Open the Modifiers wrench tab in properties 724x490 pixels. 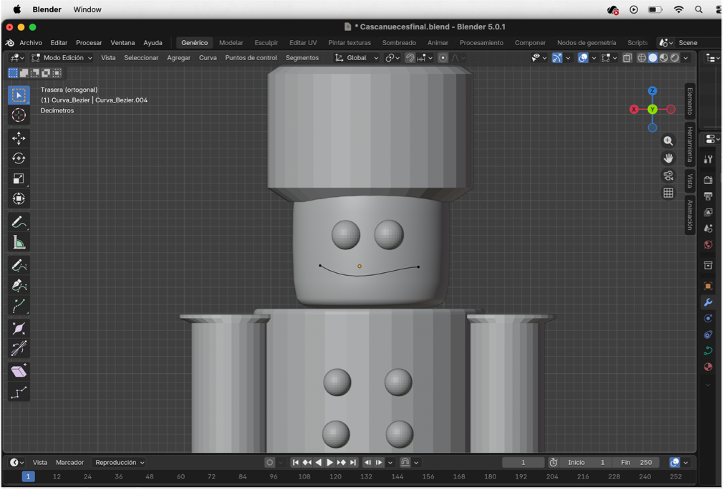pyautogui.click(x=708, y=302)
